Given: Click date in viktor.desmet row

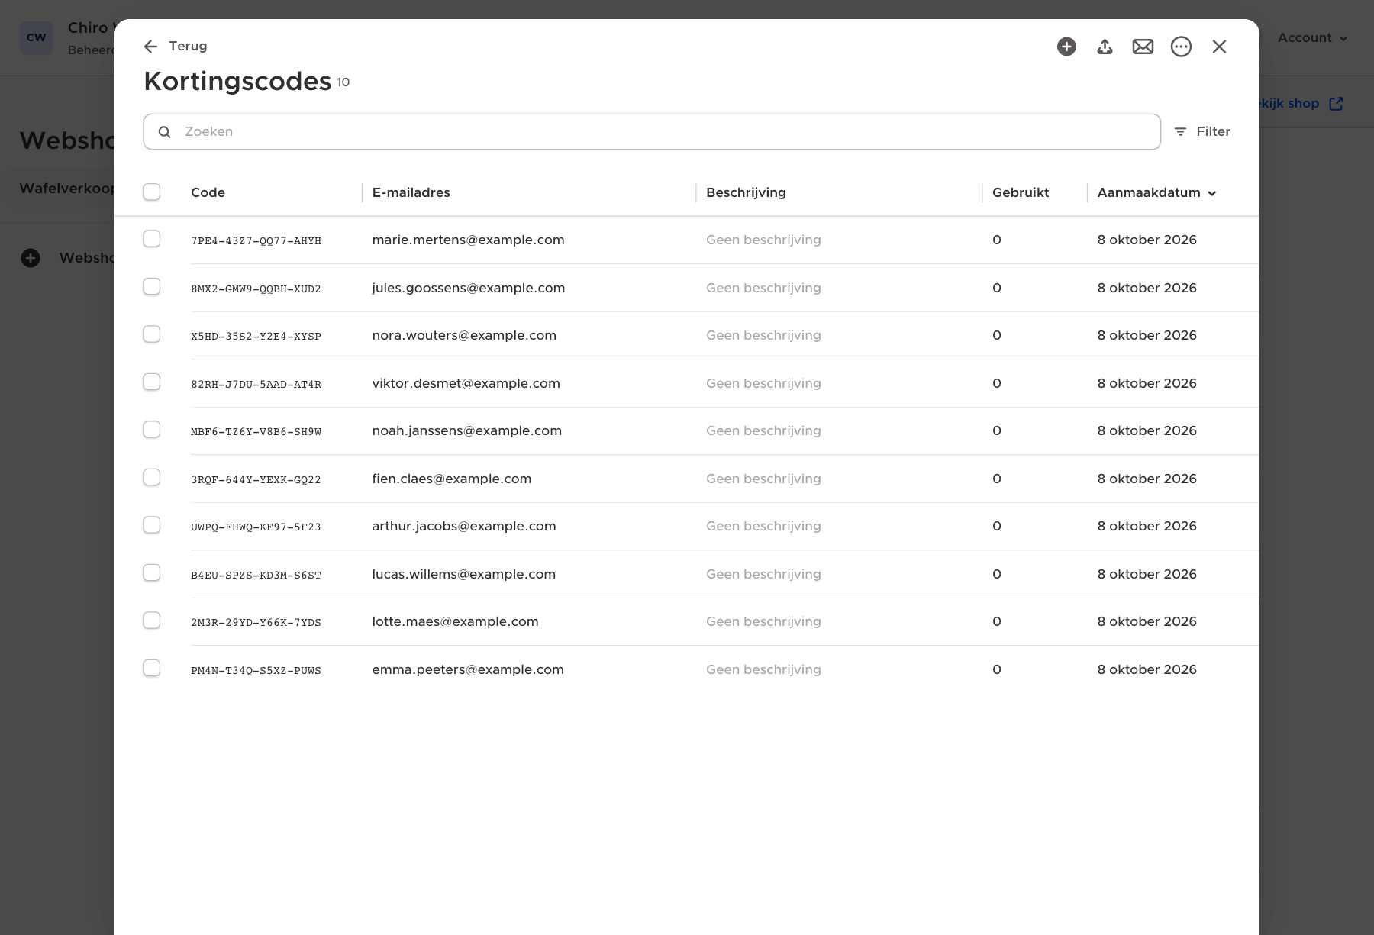Looking at the screenshot, I should (1147, 383).
